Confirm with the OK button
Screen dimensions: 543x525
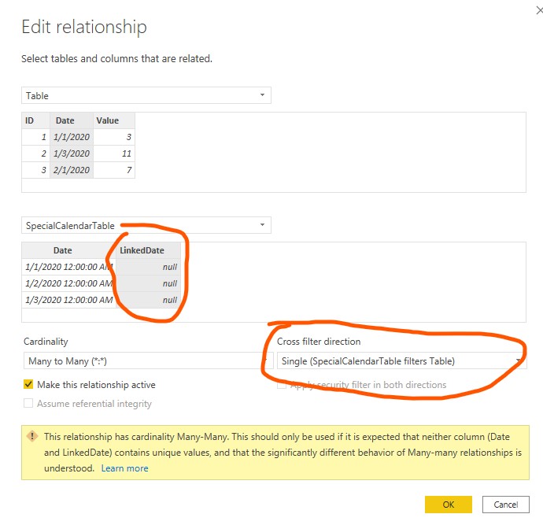coord(448,505)
